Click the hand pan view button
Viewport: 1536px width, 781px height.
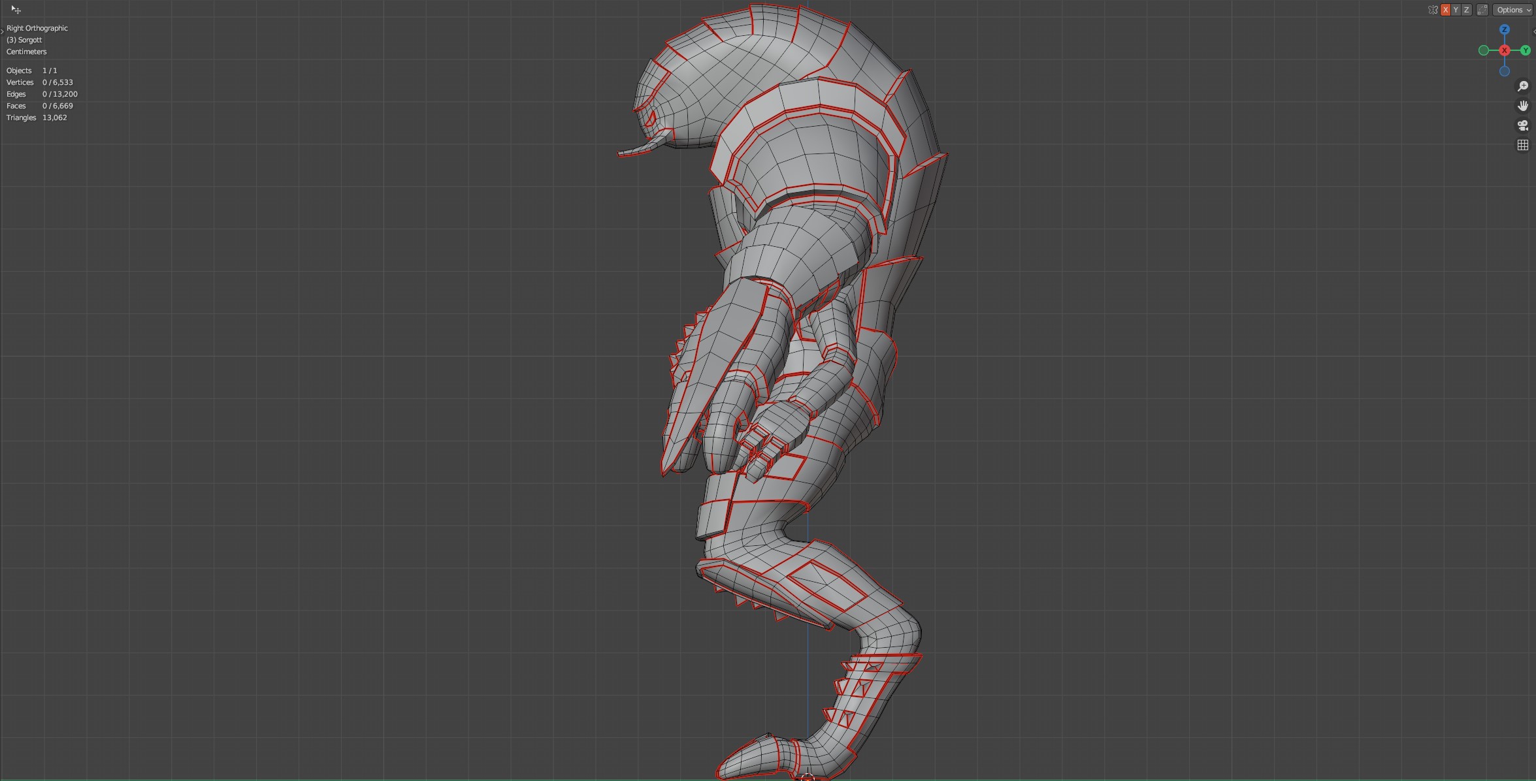pos(1523,106)
